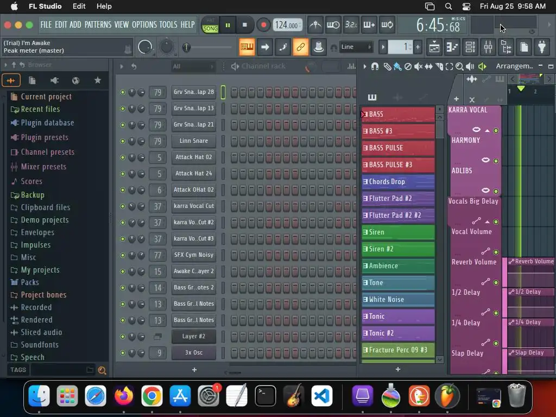Click the Linn Snare channel button
This screenshot has height=417, width=556.
[x=194, y=141]
